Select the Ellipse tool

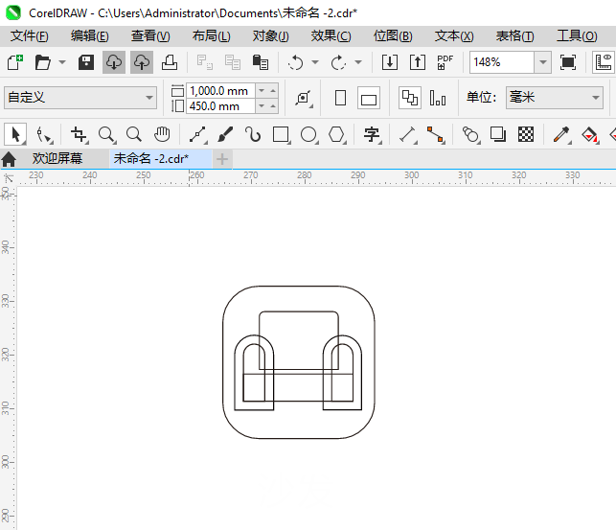(x=309, y=135)
